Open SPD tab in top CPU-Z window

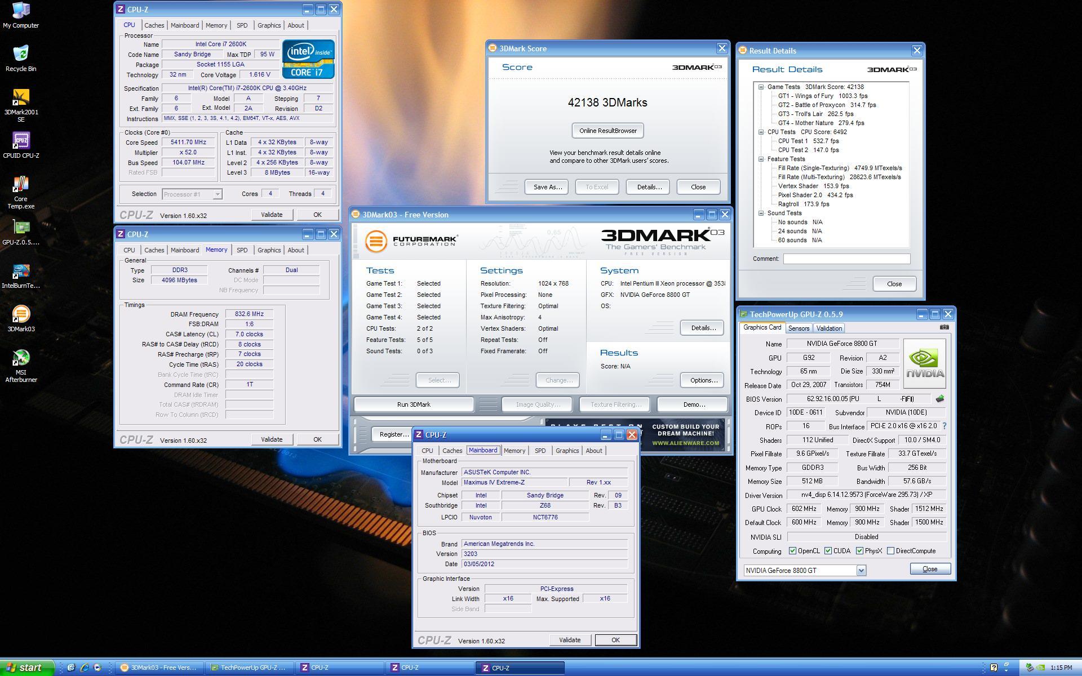tap(242, 25)
